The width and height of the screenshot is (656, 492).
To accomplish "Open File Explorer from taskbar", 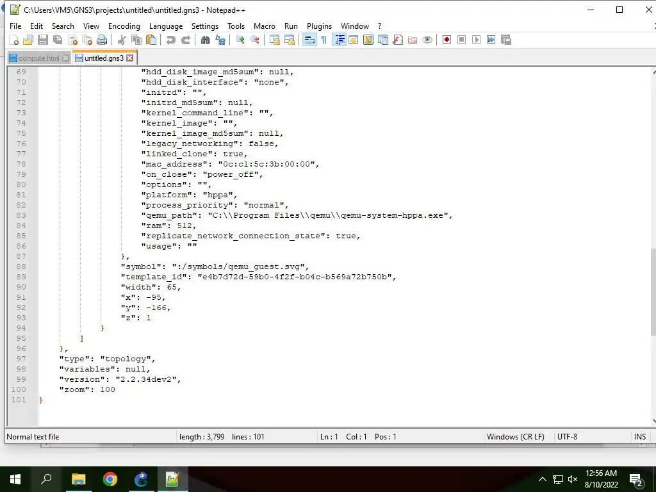I will (78, 479).
